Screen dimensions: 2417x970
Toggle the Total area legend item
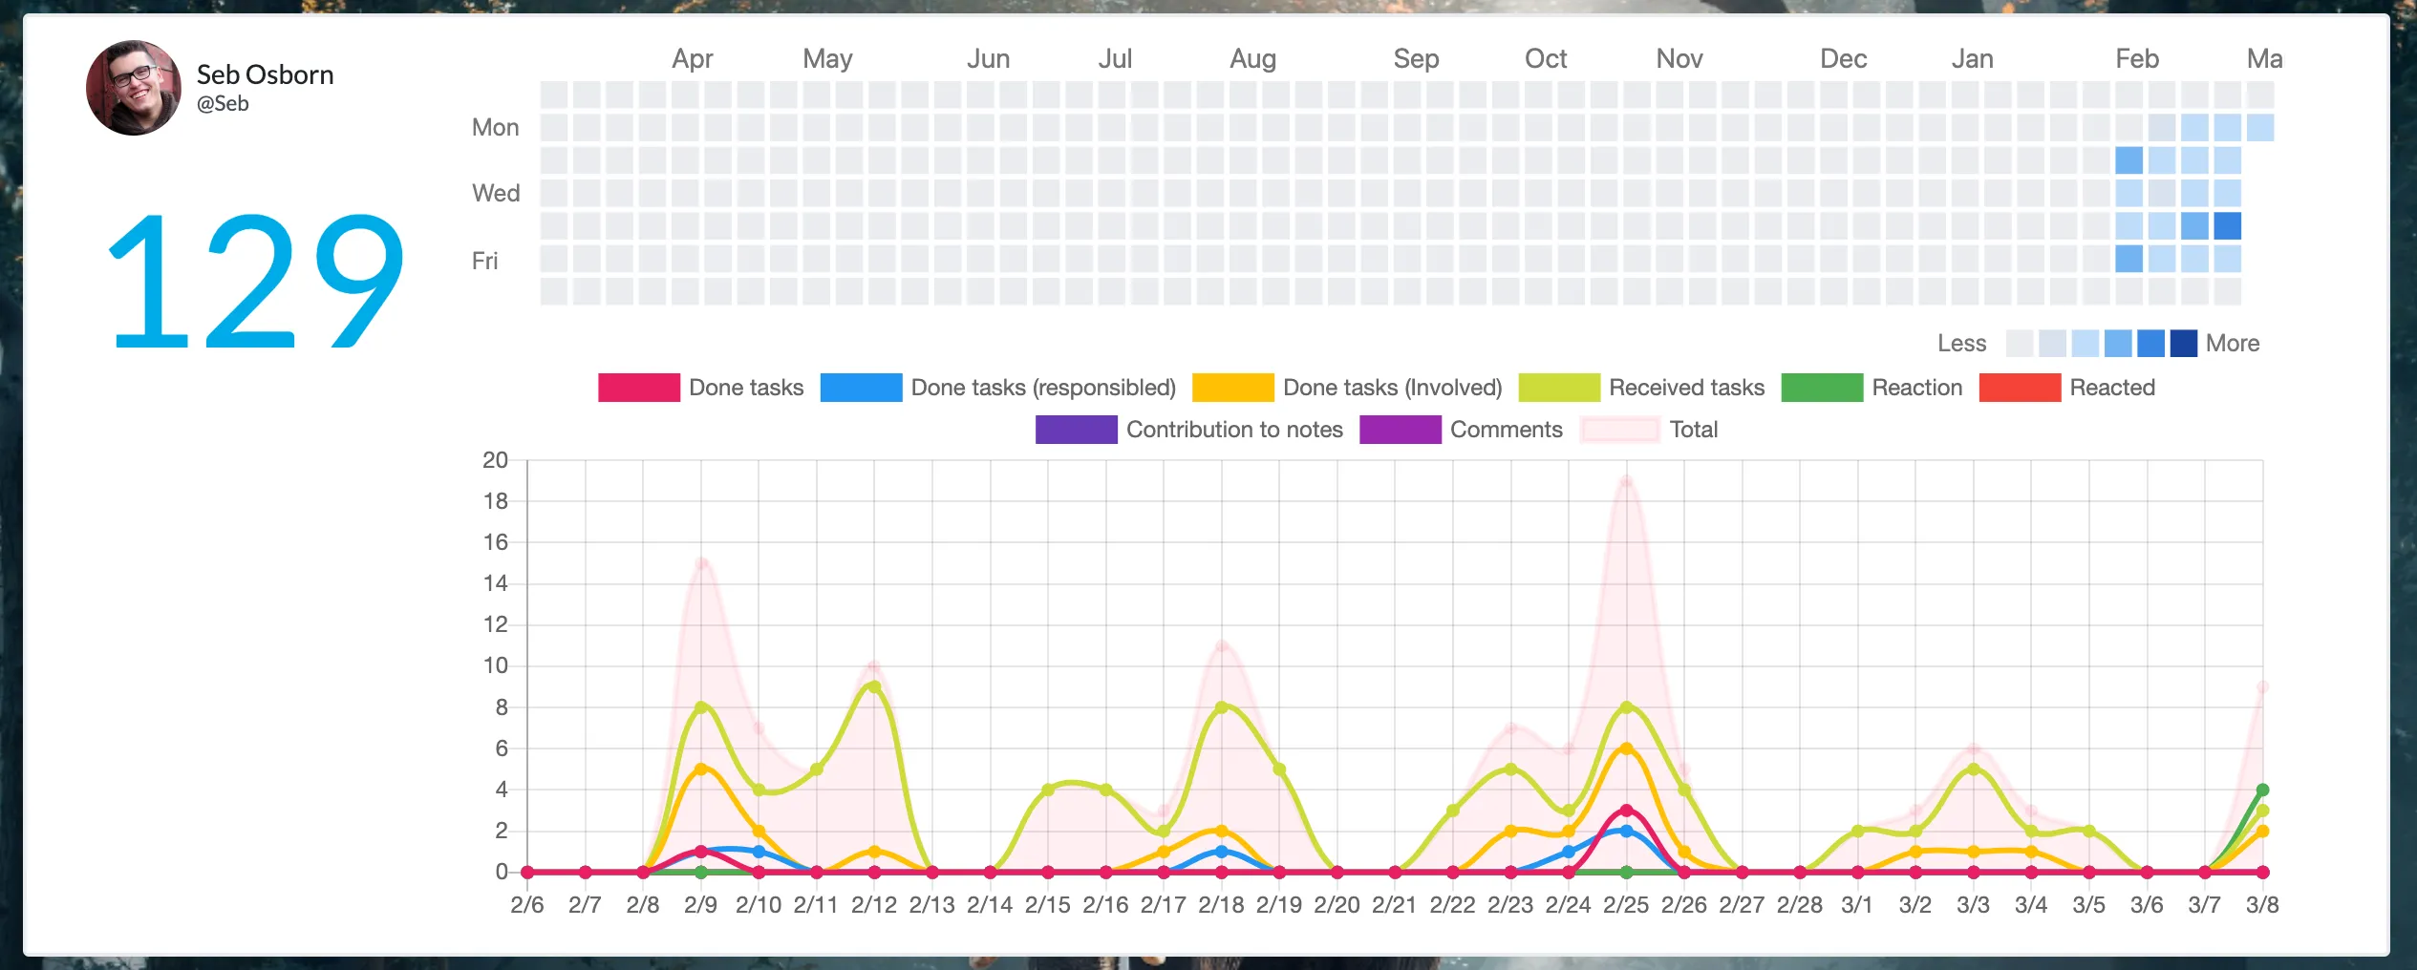(1649, 430)
